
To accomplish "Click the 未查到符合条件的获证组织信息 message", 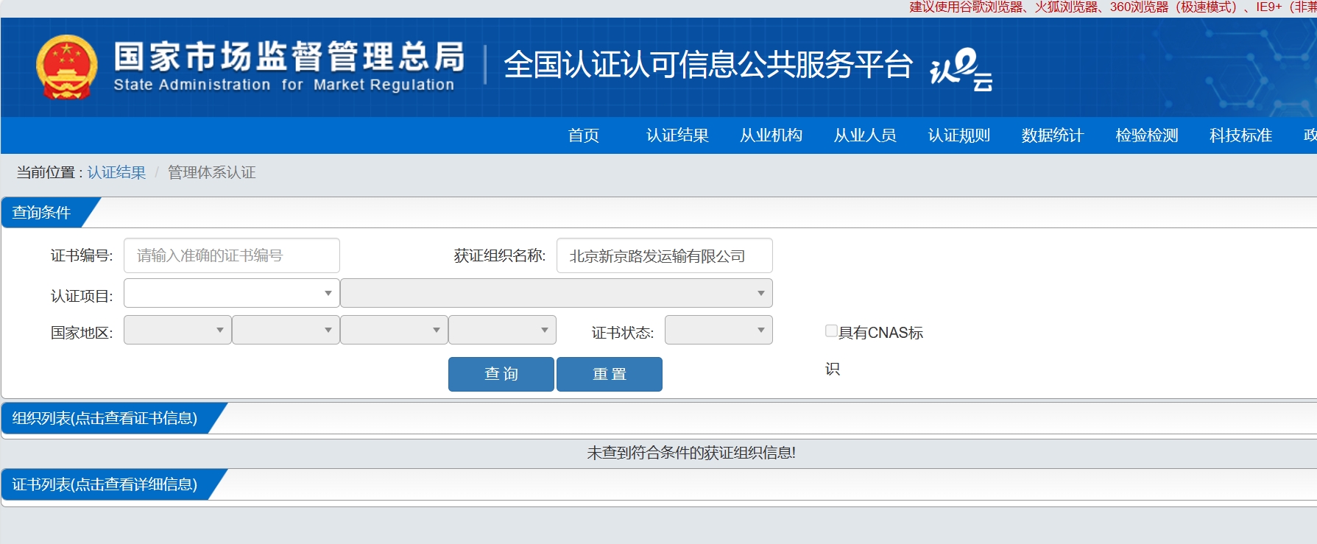I will coord(691,453).
